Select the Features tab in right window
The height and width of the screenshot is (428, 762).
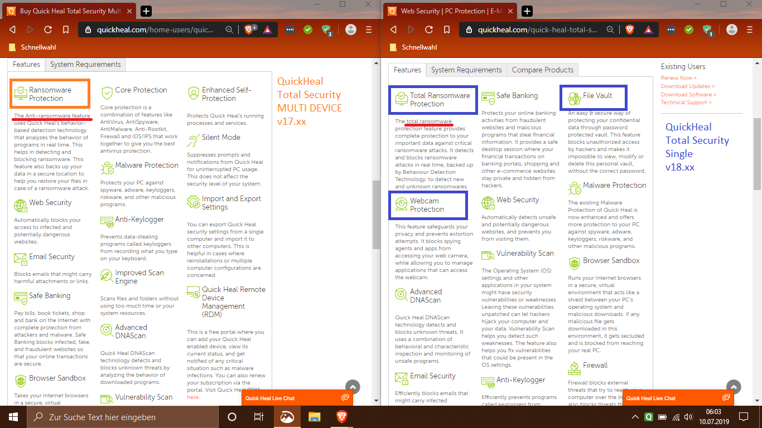[x=407, y=70]
